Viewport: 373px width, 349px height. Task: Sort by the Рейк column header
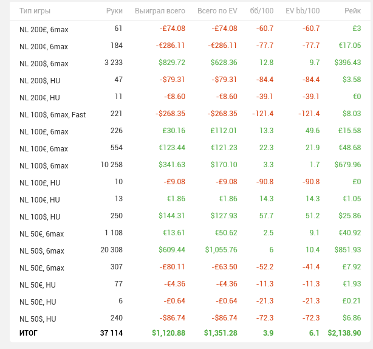click(351, 11)
